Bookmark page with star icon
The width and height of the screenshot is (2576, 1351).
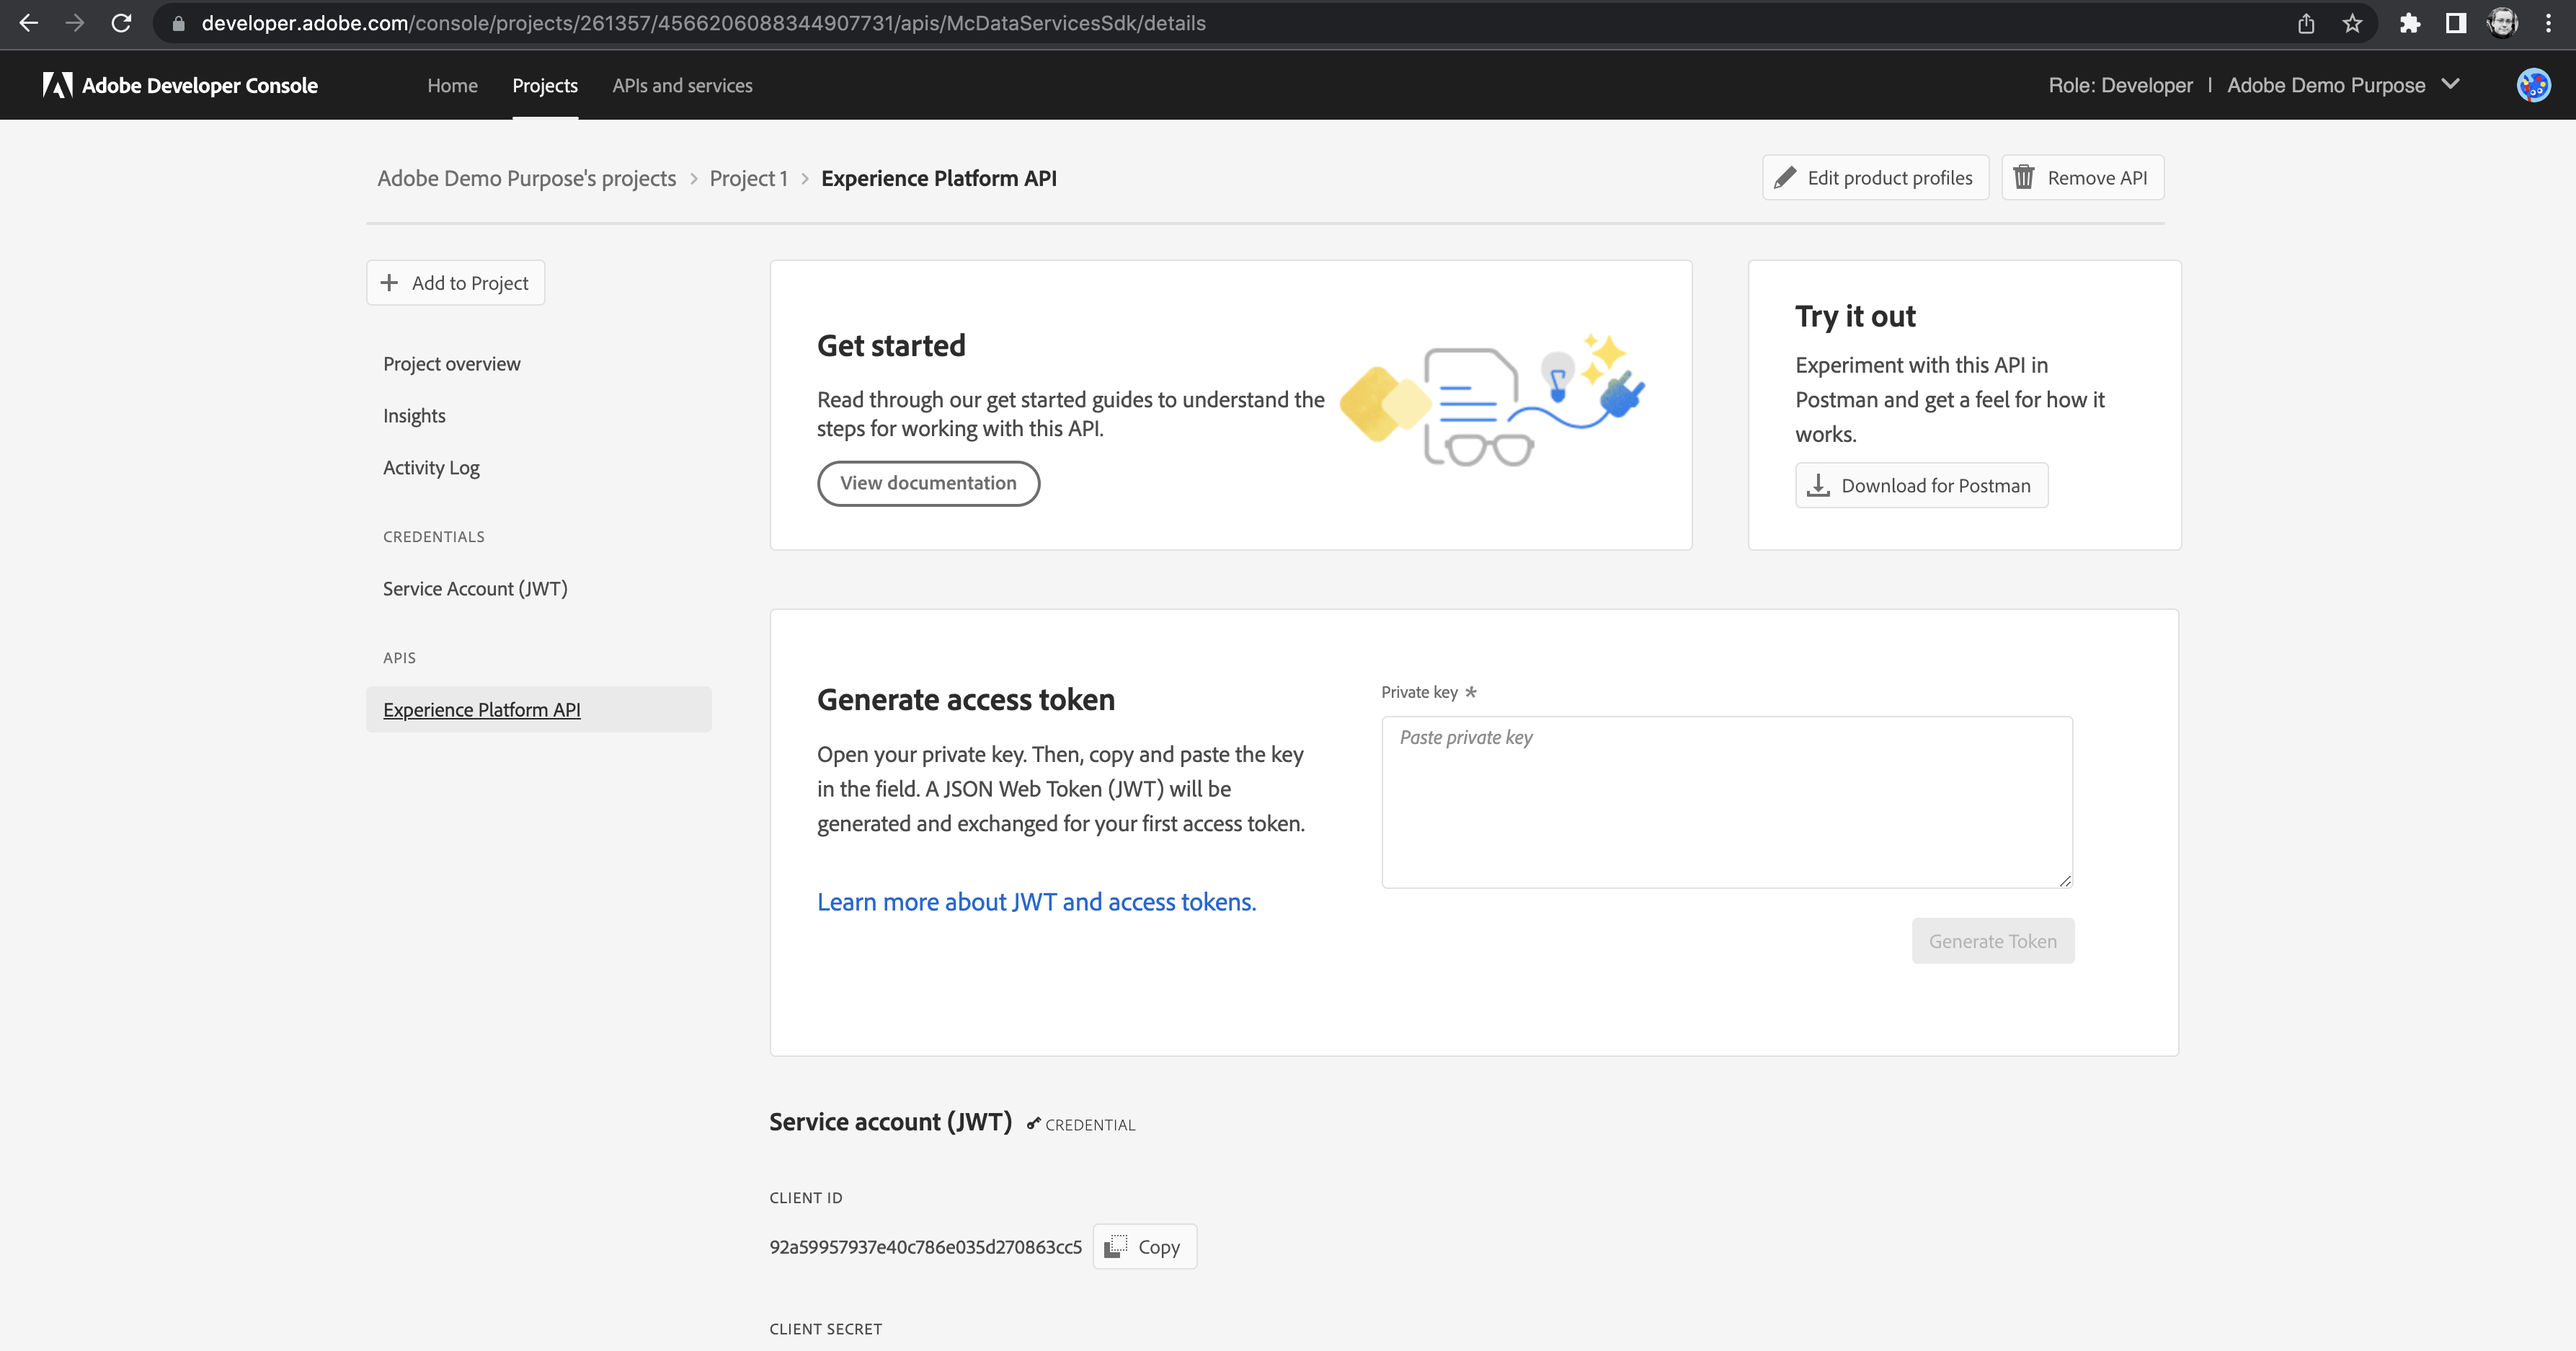2352,23
